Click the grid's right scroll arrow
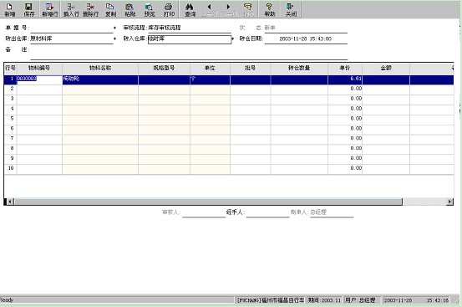 tap(450, 202)
